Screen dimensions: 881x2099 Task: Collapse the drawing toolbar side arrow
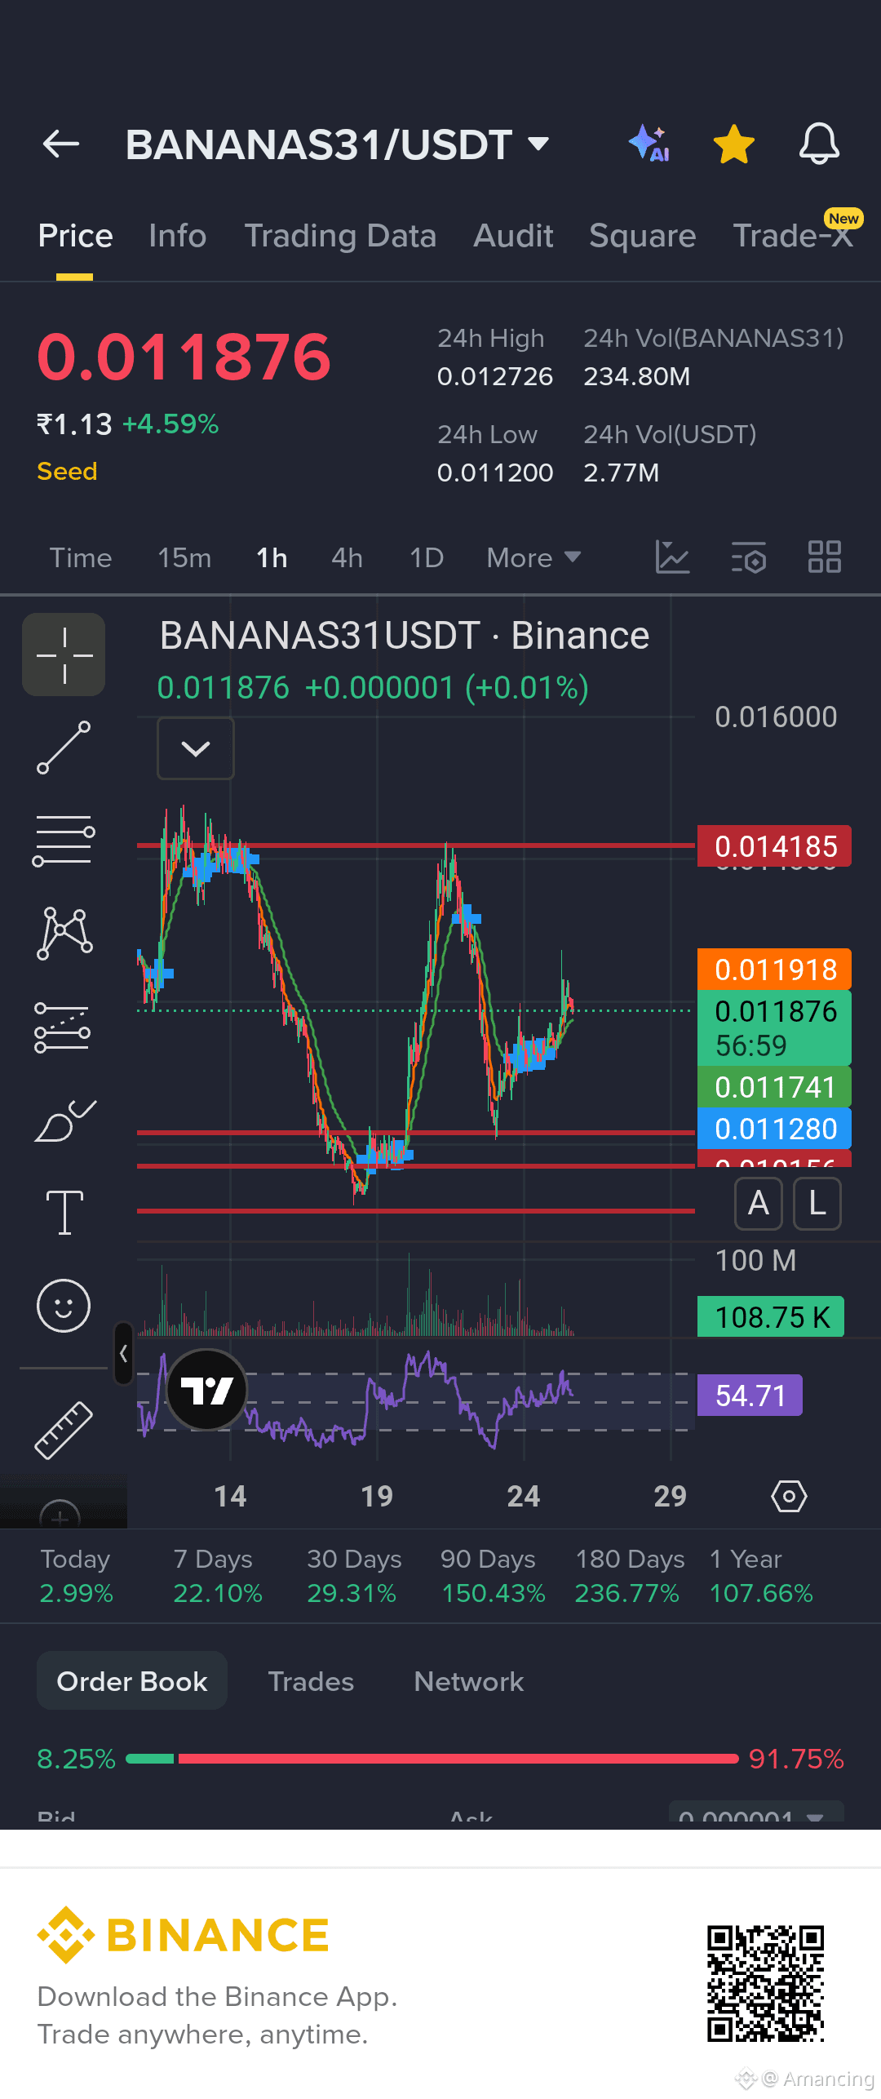tap(123, 1354)
